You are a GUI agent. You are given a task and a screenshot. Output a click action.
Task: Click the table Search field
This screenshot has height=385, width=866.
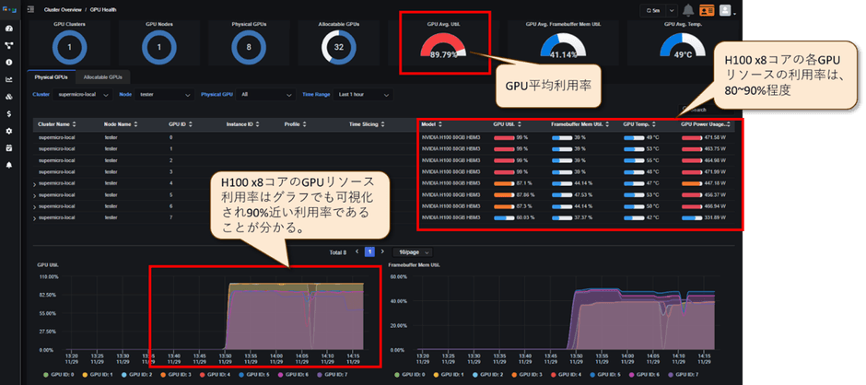707,110
